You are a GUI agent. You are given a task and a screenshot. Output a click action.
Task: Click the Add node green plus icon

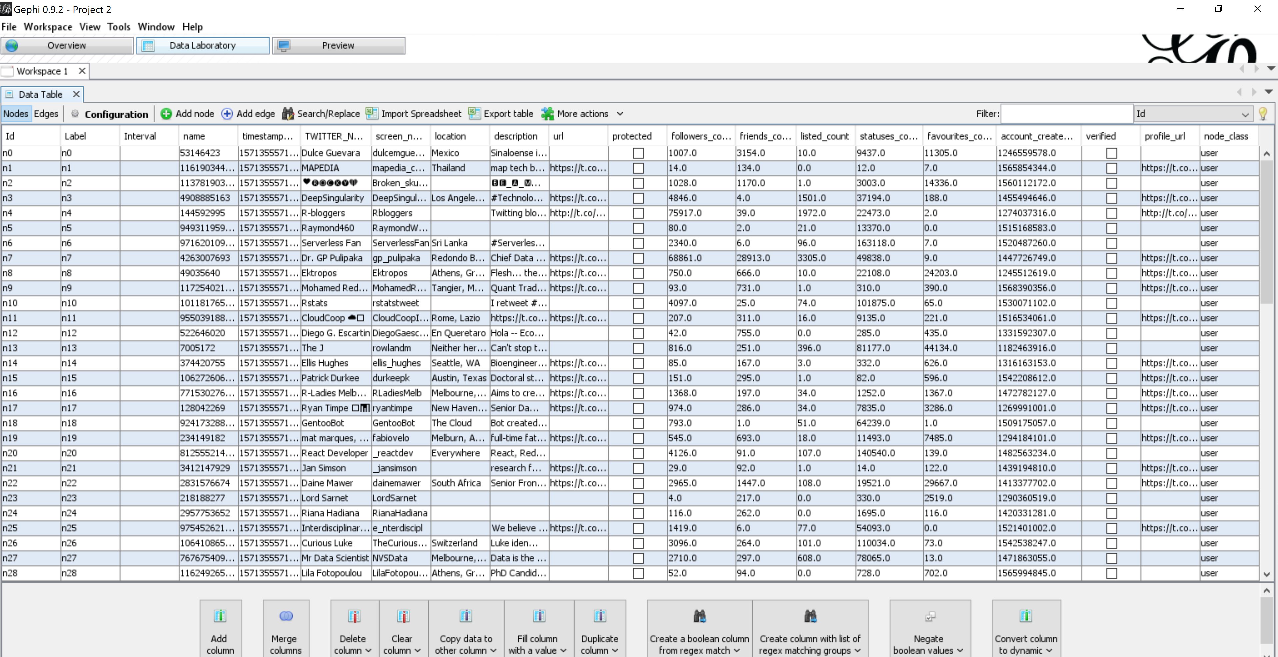point(166,114)
